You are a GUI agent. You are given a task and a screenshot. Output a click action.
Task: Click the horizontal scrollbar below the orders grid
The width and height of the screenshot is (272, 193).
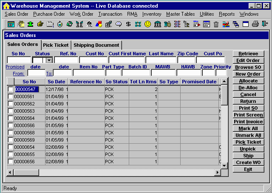point(115,173)
